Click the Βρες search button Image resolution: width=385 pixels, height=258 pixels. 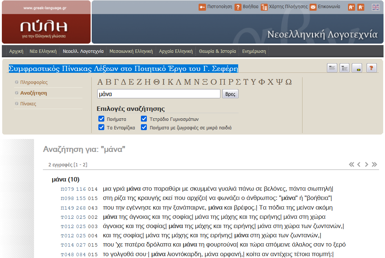230,94
